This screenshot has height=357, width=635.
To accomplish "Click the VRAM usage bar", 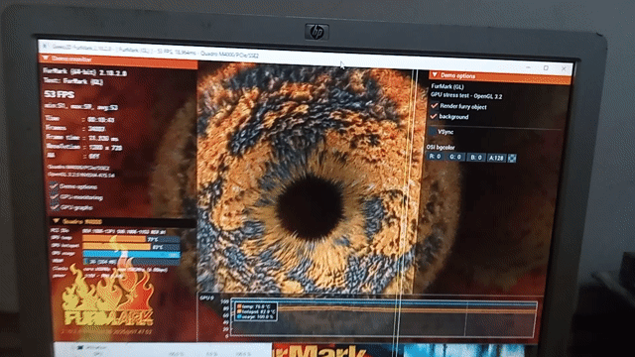I will pyautogui.click(x=131, y=262).
